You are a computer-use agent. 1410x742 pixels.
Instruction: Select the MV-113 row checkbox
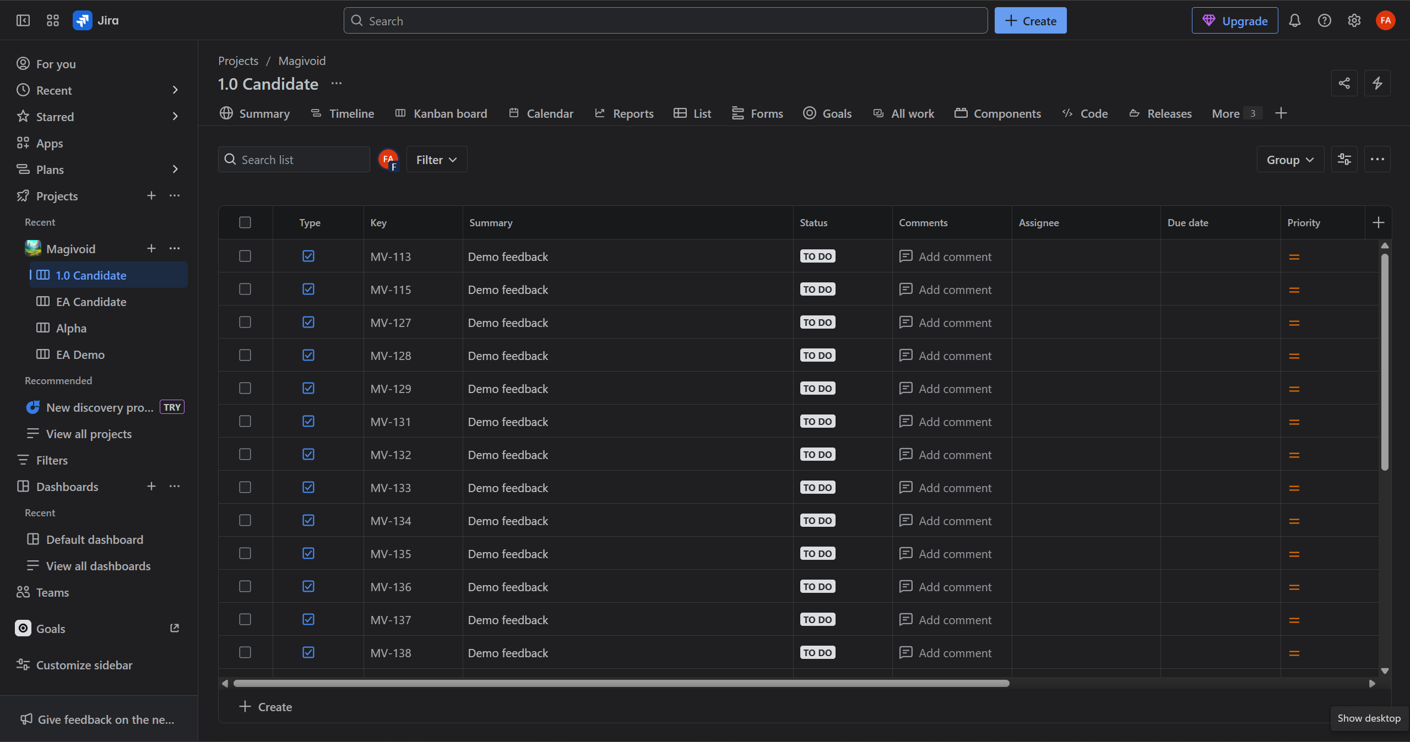point(245,256)
